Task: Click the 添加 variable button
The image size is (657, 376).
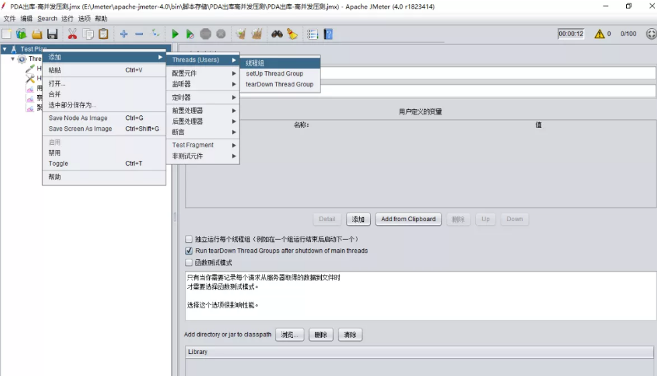Action: [x=358, y=219]
